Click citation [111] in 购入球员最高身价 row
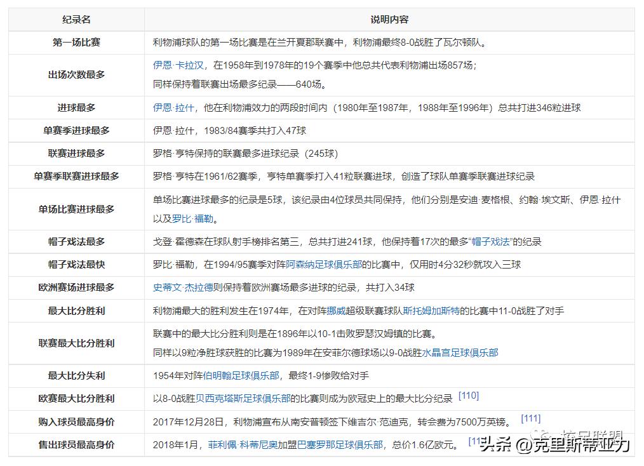Image resolution: width=644 pixels, height=466 pixels. pos(531,418)
